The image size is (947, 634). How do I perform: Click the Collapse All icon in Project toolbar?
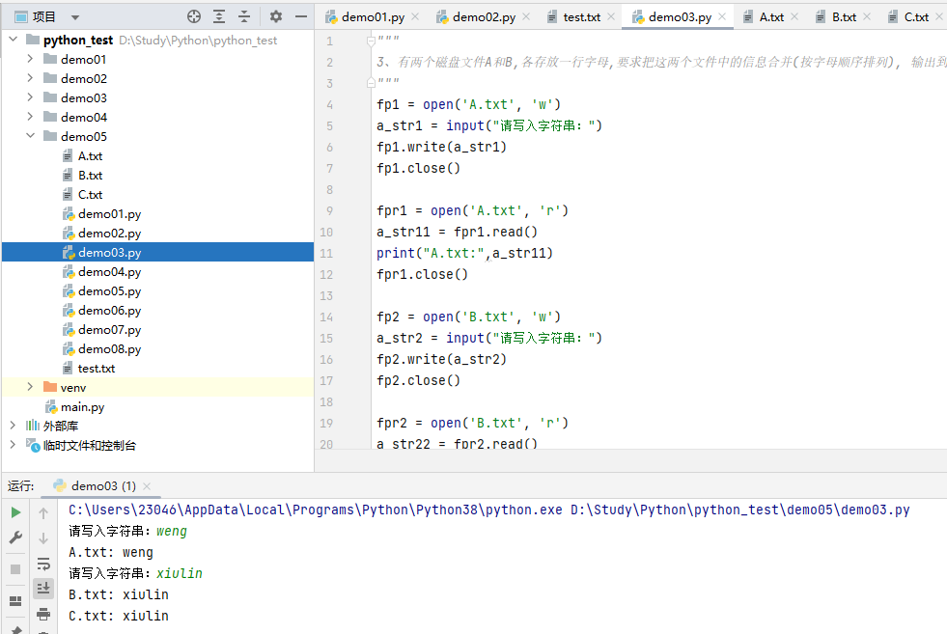[x=244, y=17]
